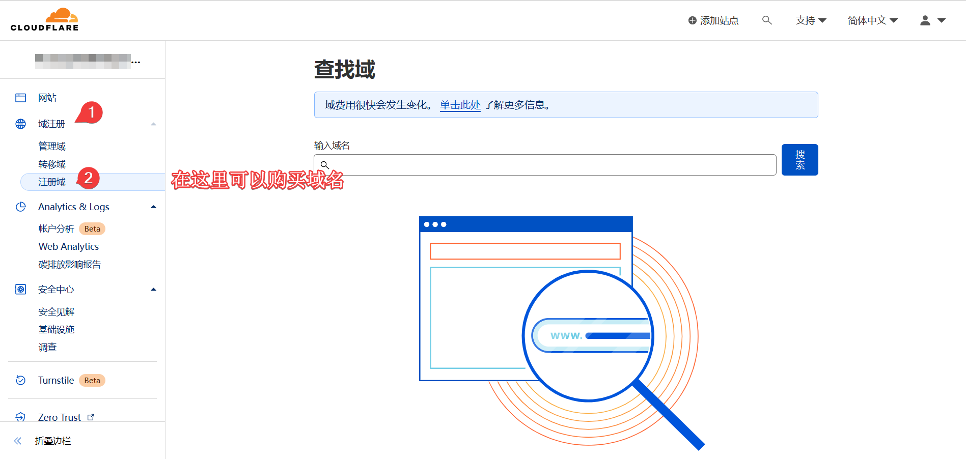Viewport: 966px width, 459px height.
Task: Open 碳排放影响报告 page
Action: (x=70, y=265)
